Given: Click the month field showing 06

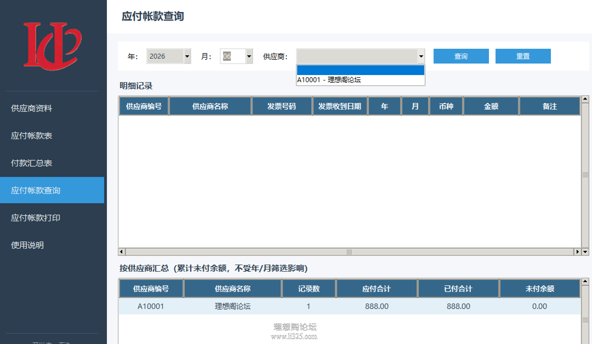Looking at the screenshot, I should 233,56.
